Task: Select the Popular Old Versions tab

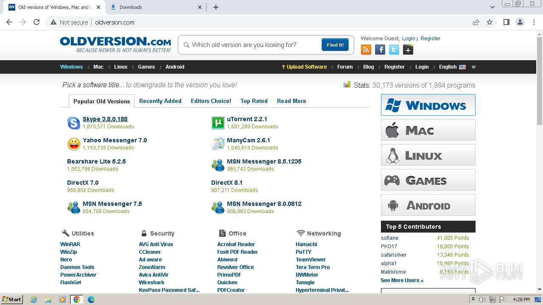Action: (102, 101)
